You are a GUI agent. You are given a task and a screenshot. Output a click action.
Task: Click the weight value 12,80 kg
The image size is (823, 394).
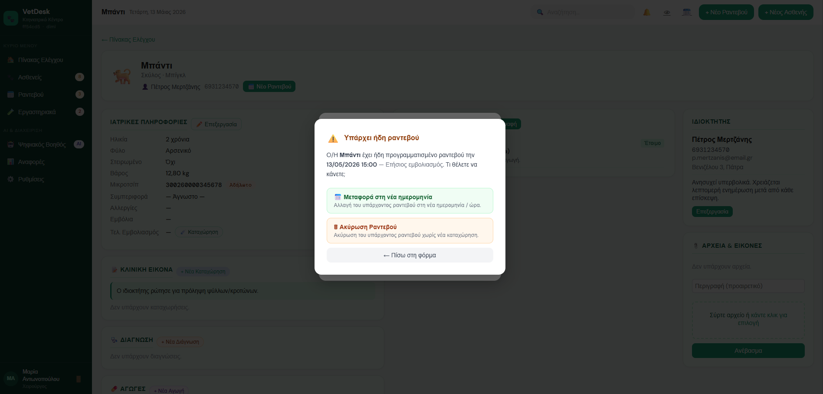coord(177,173)
